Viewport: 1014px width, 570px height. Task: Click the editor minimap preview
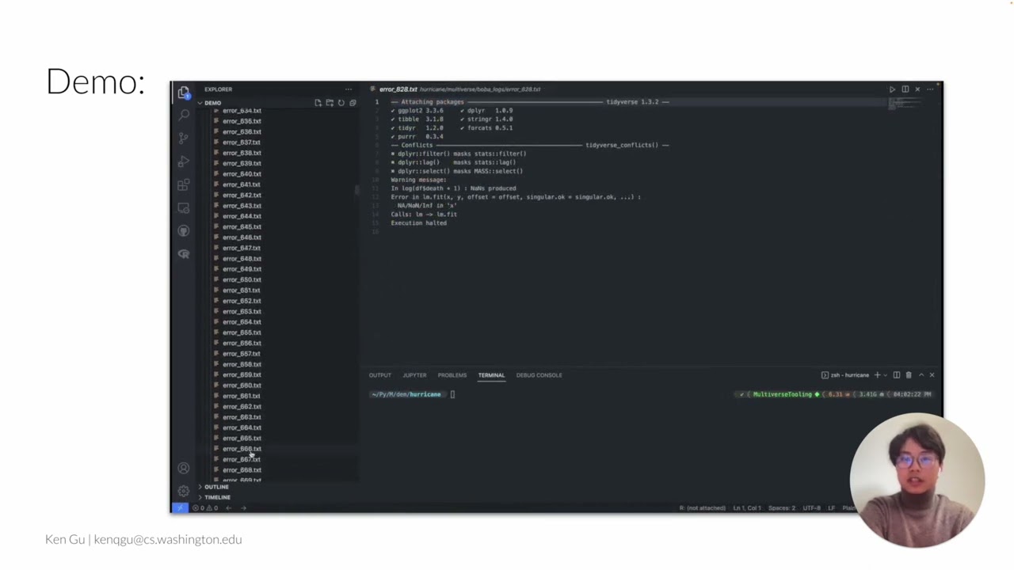click(903, 104)
